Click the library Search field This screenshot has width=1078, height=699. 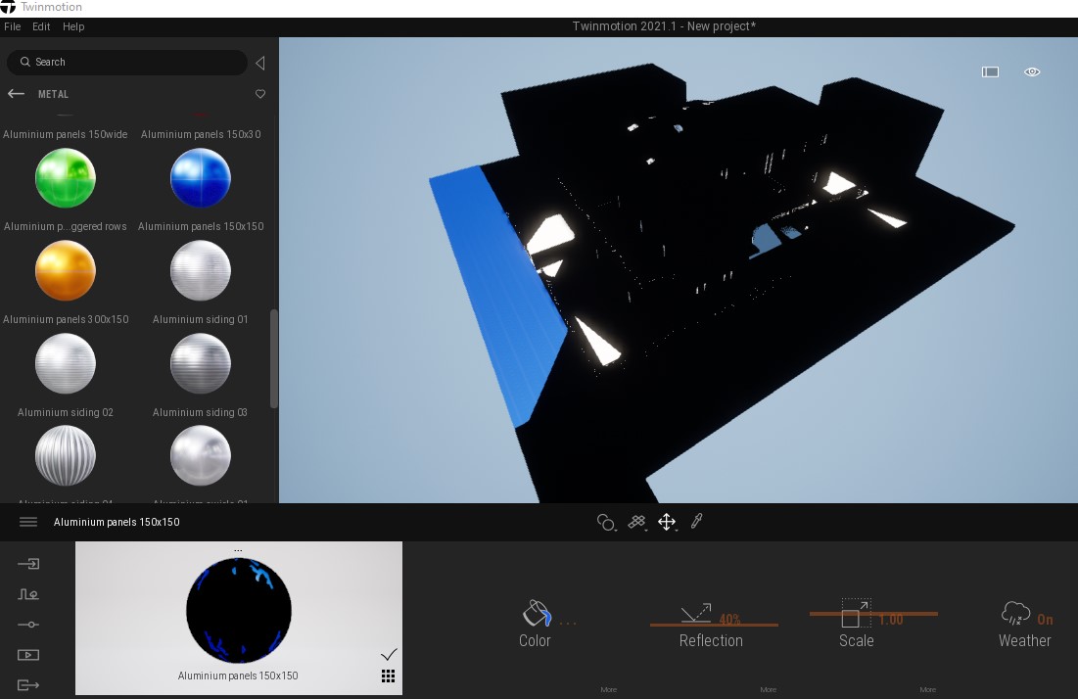127,62
